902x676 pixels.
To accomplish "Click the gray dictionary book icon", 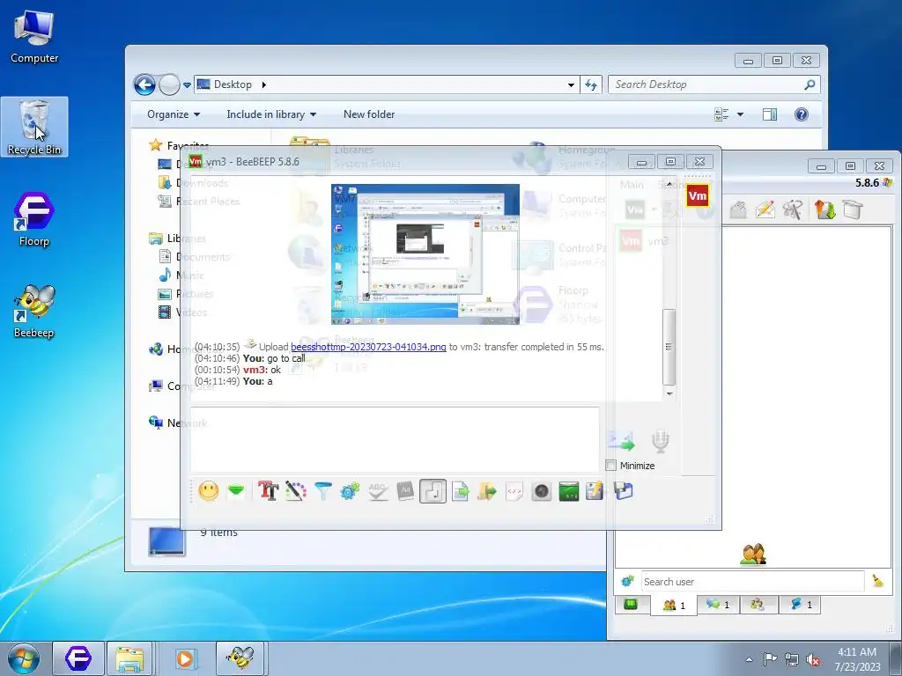I will [x=405, y=491].
